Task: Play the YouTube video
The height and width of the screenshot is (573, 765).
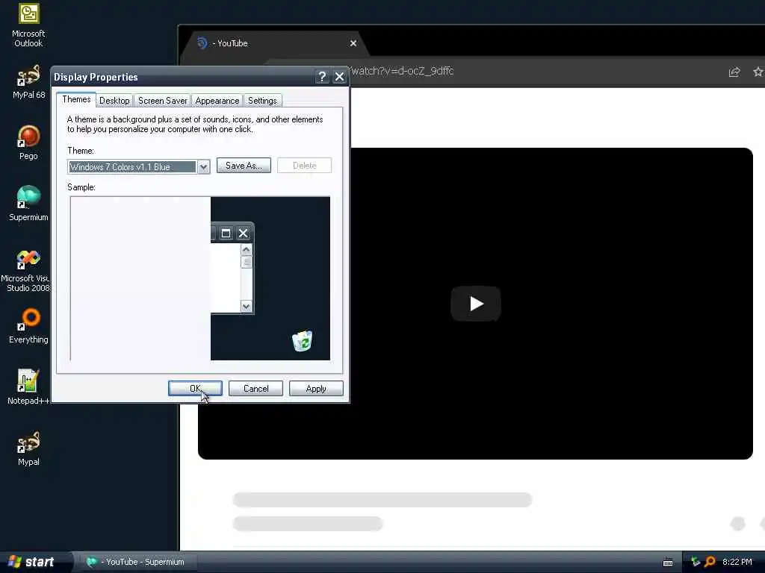Action: pos(476,304)
